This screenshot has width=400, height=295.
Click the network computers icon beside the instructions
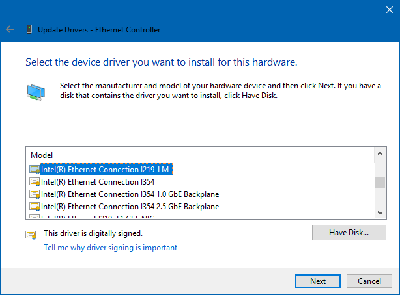tap(36, 91)
